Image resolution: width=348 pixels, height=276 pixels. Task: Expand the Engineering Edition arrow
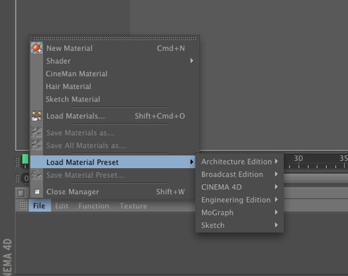pyautogui.click(x=277, y=200)
